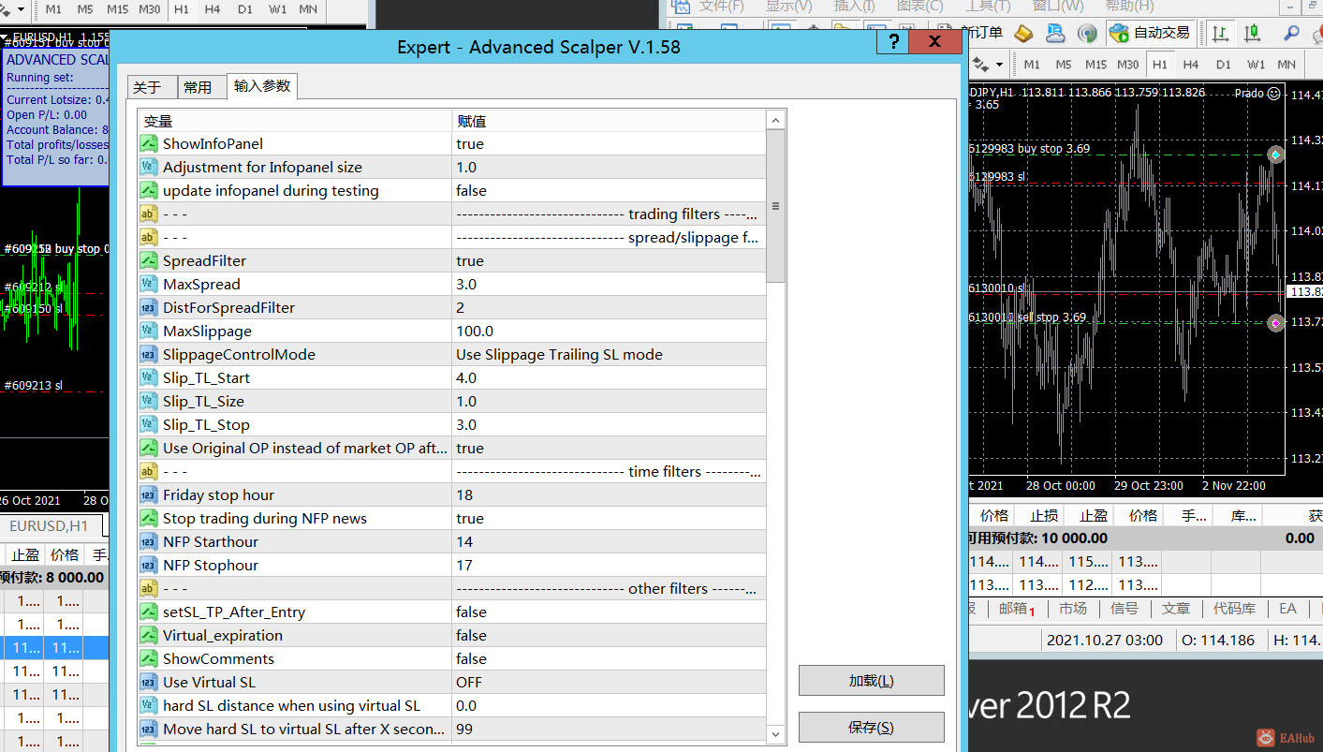Click the parameter list scrollbar thumb
The image size is (1323, 752).
click(775, 206)
